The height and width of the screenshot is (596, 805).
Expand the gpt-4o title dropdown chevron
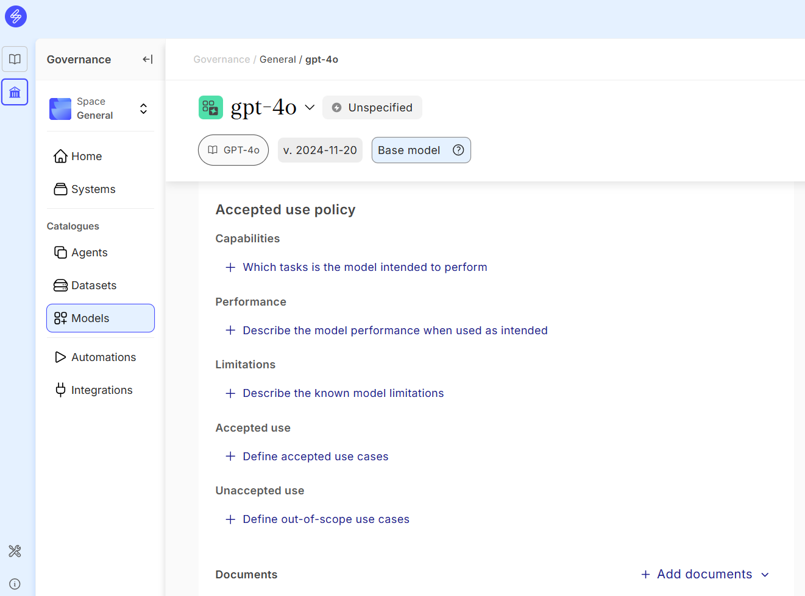pos(310,108)
